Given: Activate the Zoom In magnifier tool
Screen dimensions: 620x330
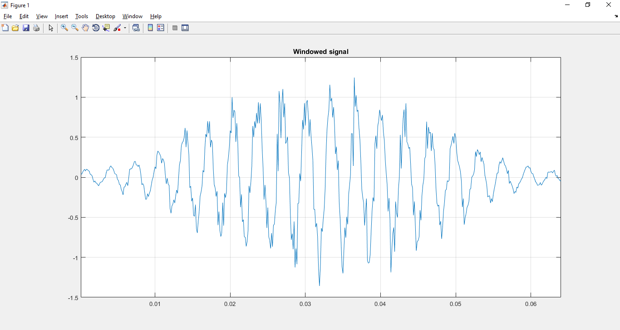Looking at the screenshot, I should coord(64,28).
